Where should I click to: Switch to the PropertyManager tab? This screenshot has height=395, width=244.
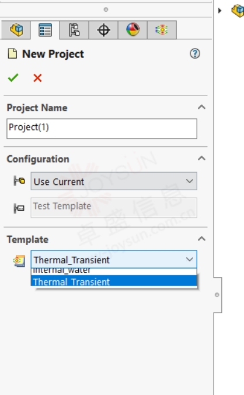coord(45,30)
